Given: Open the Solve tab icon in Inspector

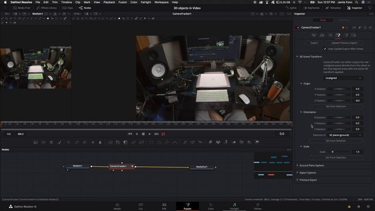Looking at the screenshot, I should pyautogui.click(x=330, y=35).
